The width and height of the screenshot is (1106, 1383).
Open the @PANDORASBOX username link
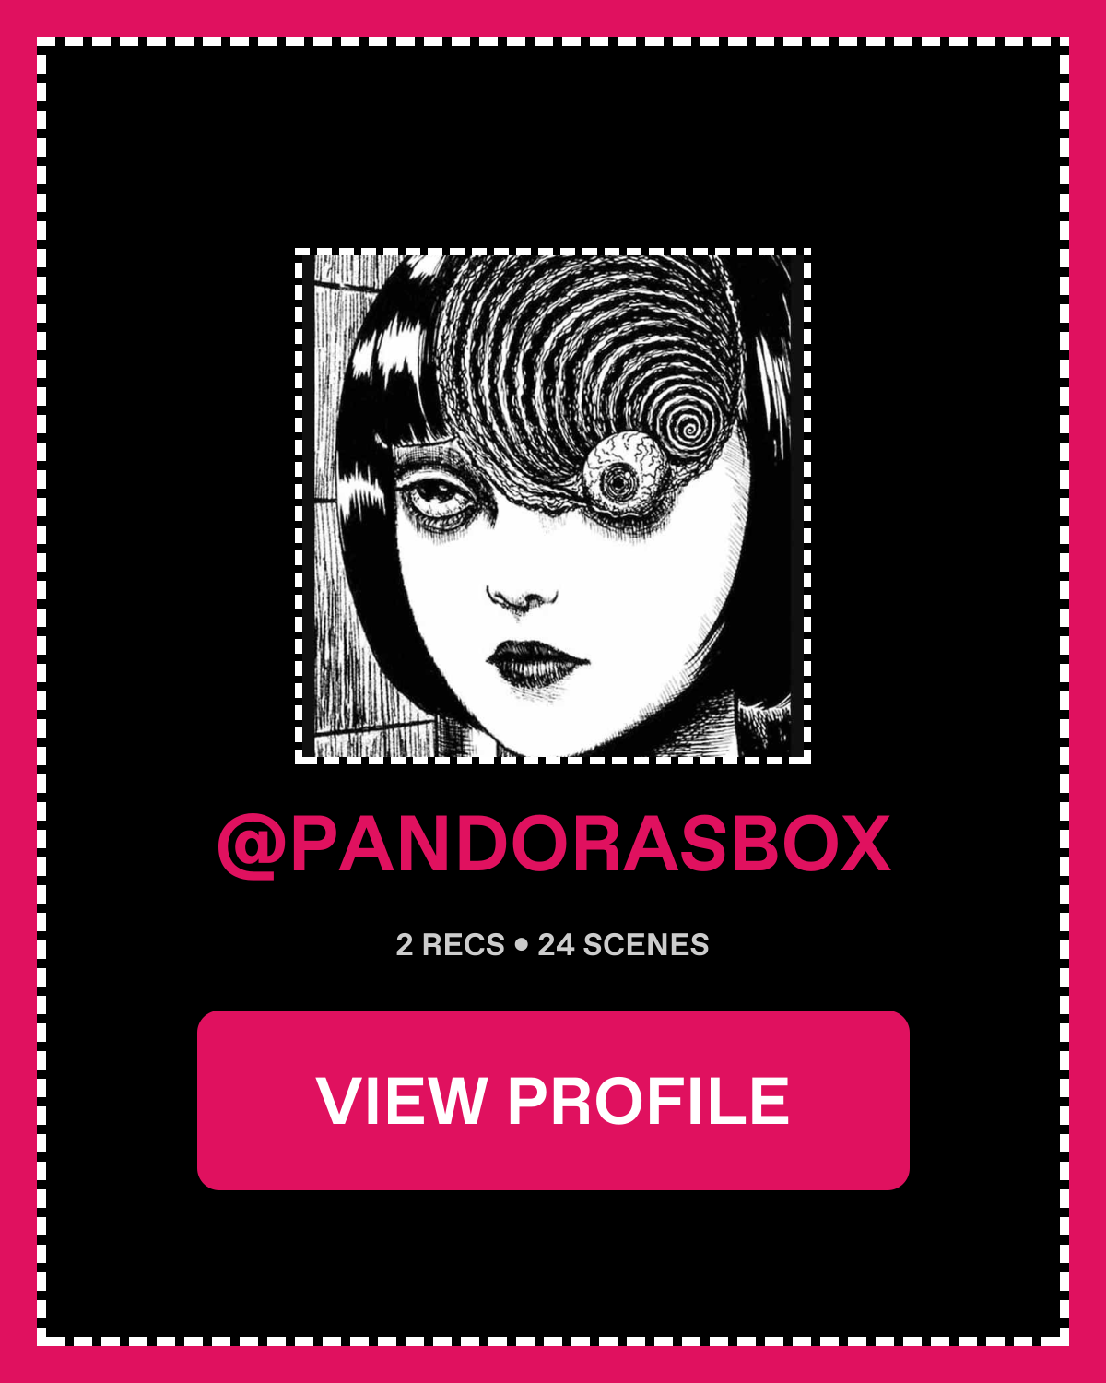554,844
